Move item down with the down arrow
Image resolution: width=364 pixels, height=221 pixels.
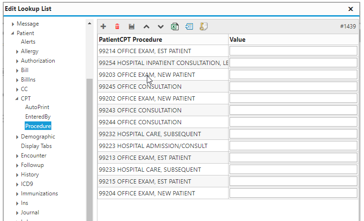coord(161,27)
